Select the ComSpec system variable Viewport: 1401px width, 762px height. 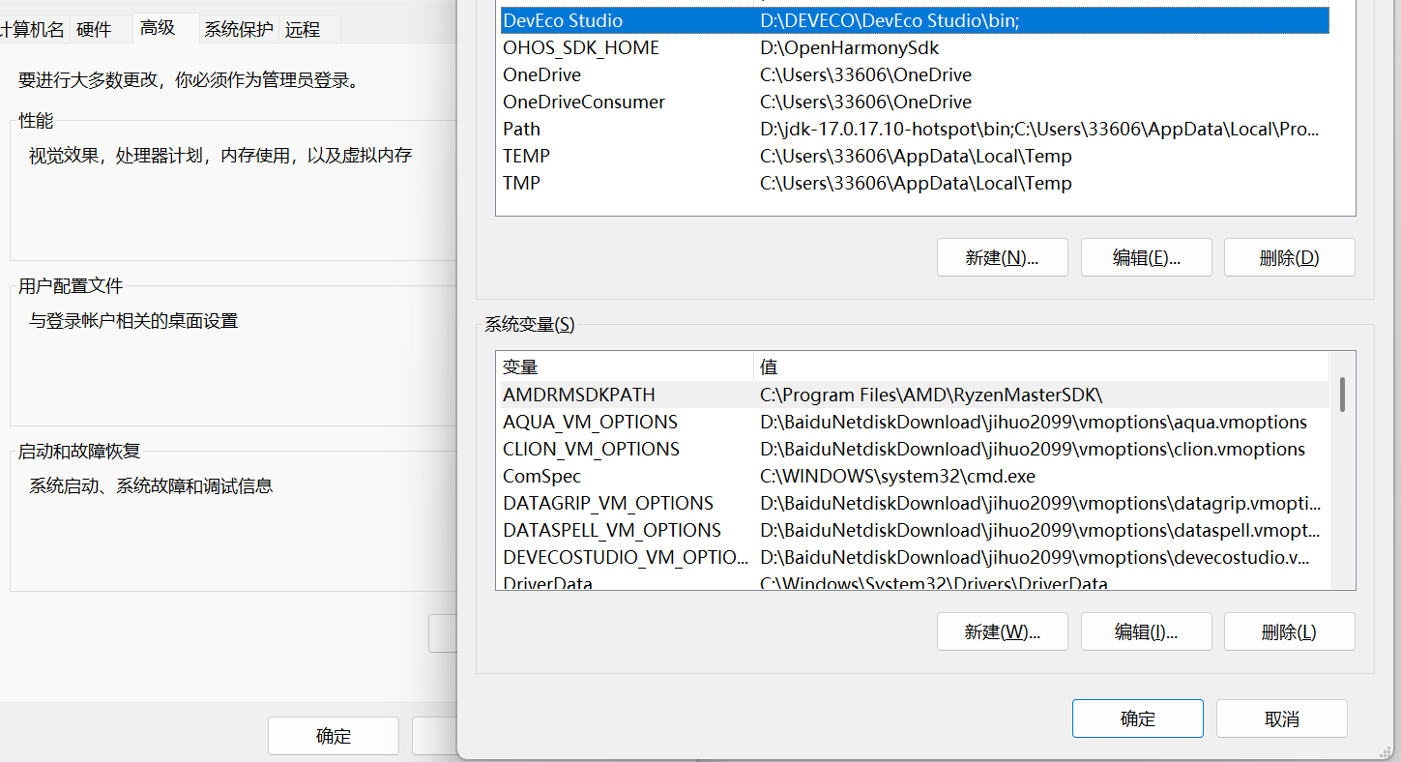coord(913,476)
